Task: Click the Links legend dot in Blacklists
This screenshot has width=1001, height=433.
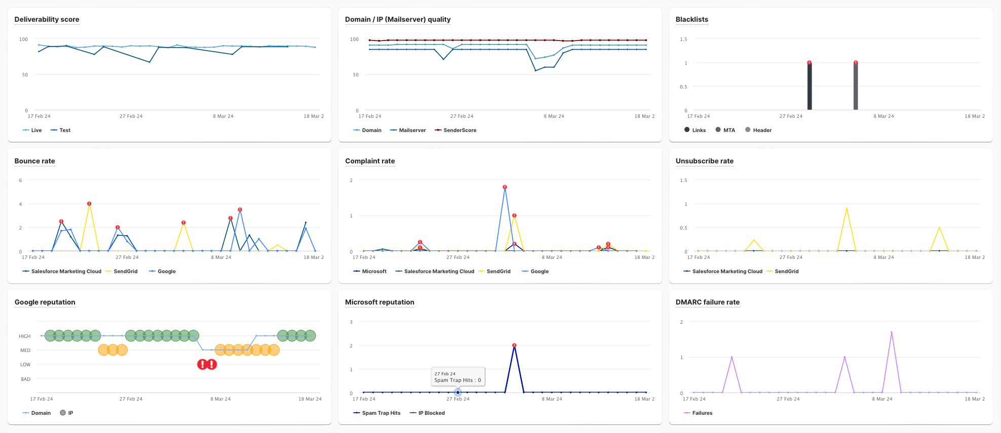Action: click(687, 130)
